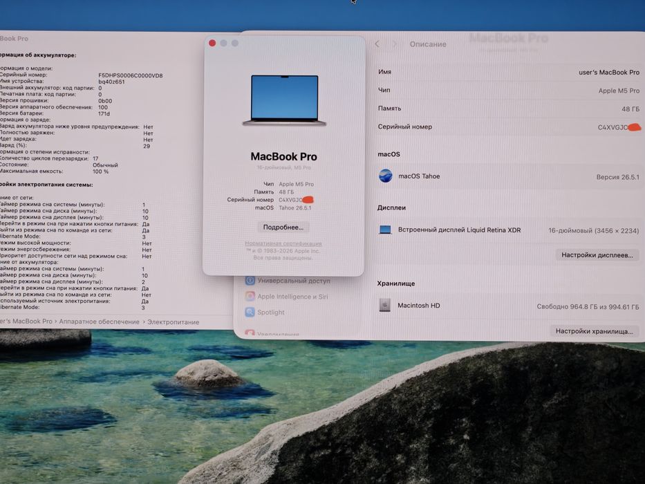Screen dimensions: 645x484
Task: Click the Macintosh HD label
Action: click(x=419, y=306)
